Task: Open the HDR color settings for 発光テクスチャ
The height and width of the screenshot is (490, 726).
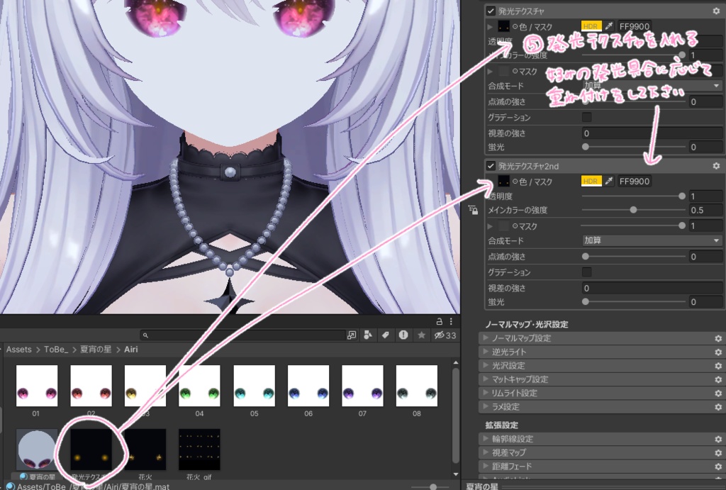Action: click(592, 25)
